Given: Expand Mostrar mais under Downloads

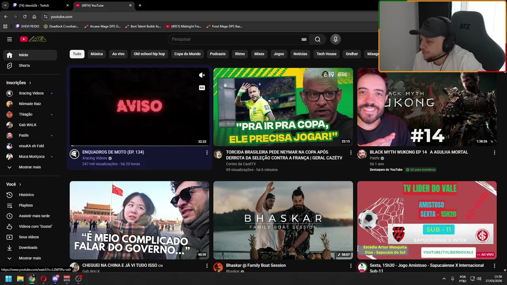Looking at the screenshot, I should 30,258.
